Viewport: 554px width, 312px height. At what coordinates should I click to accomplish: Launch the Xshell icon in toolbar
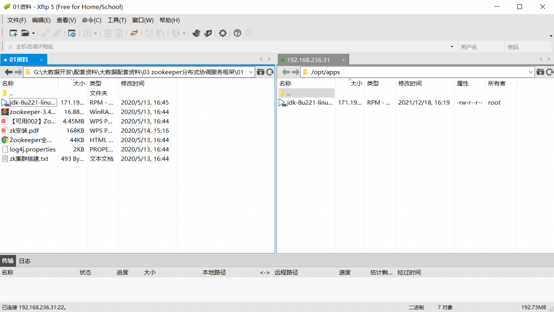196,33
